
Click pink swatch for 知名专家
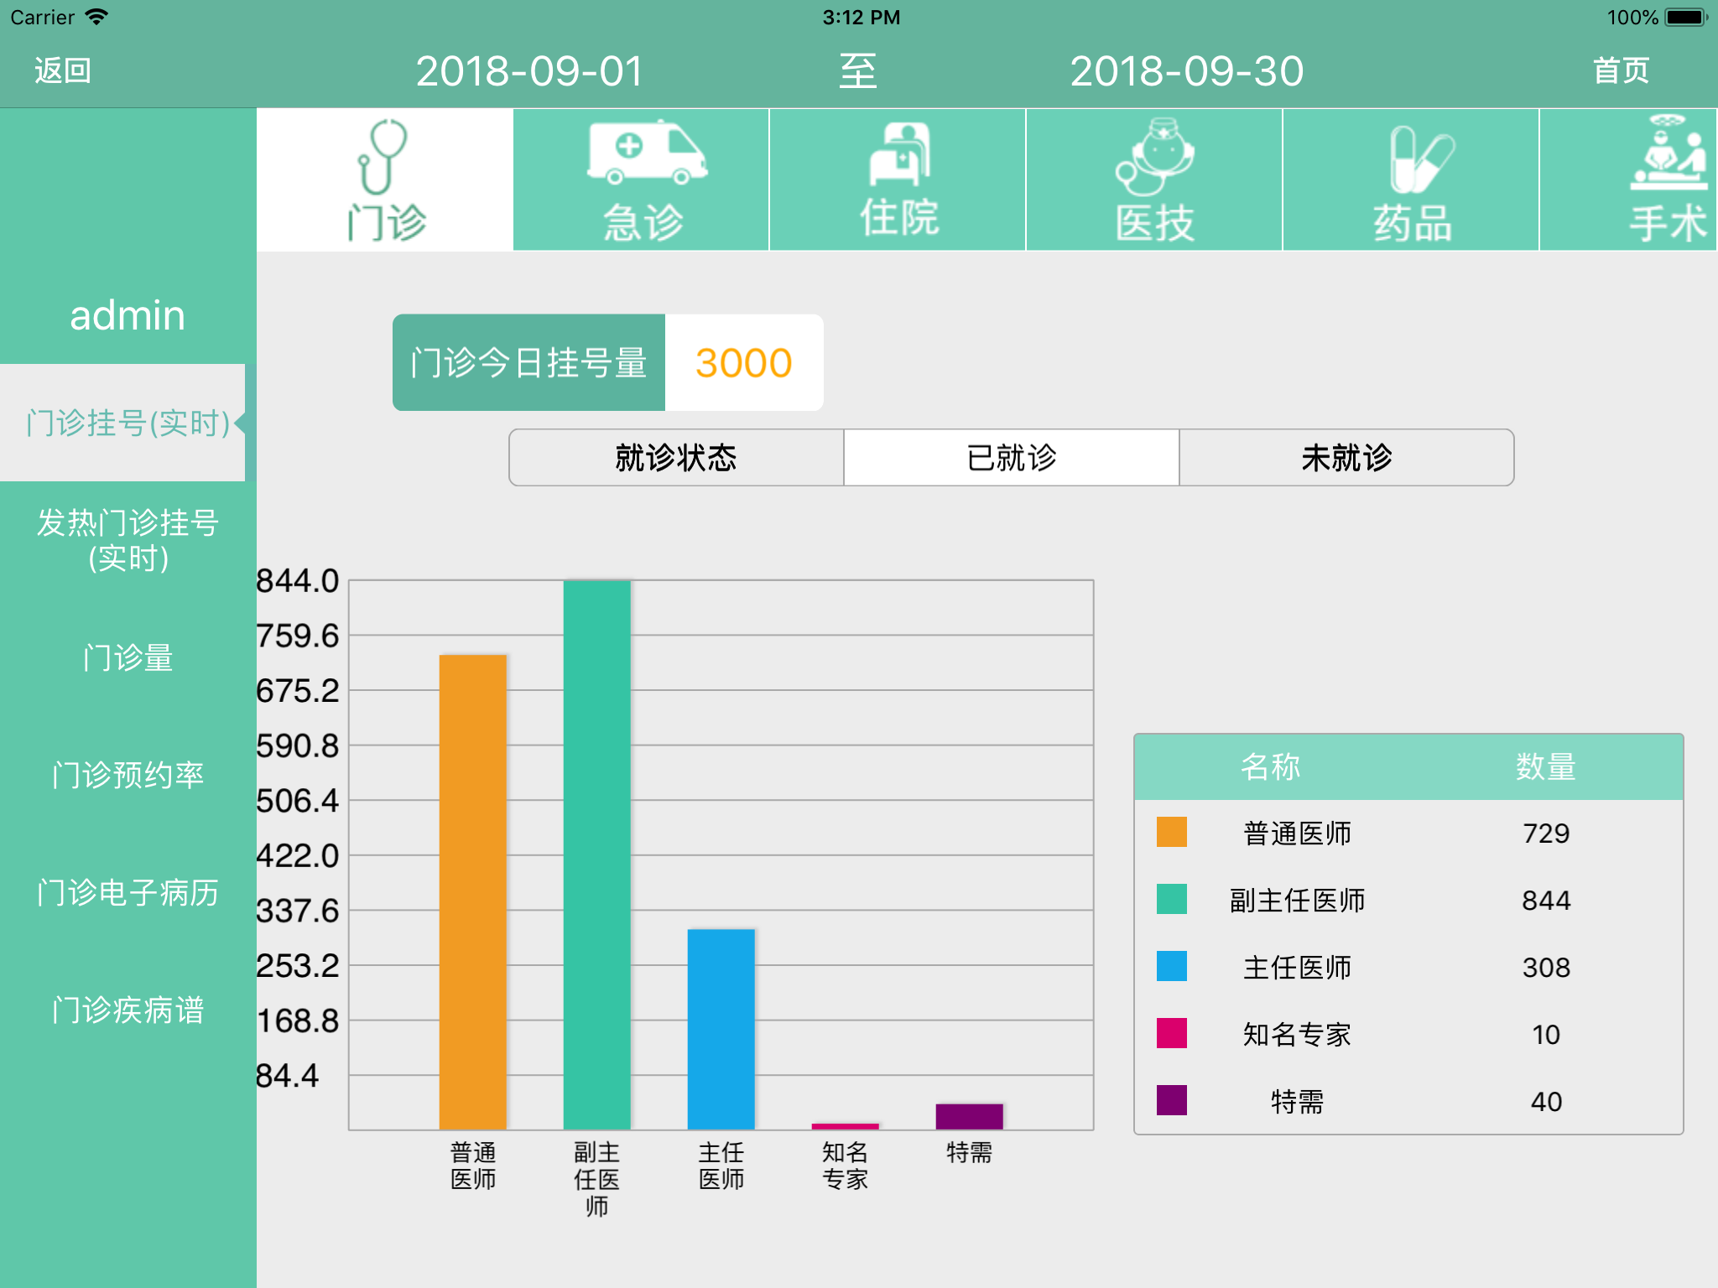[x=1171, y=1033]
